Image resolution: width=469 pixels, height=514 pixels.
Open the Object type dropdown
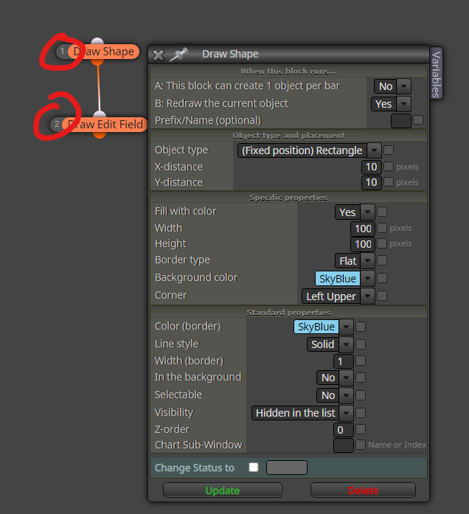tap(309, 150)
